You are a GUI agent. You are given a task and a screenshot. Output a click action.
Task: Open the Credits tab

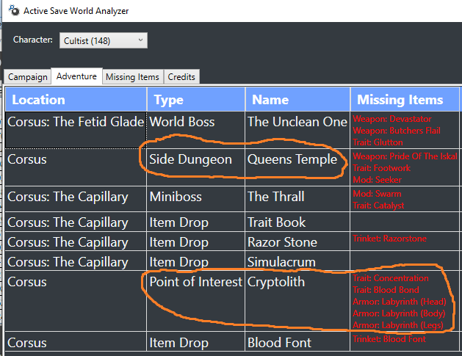tap(181, 77)
